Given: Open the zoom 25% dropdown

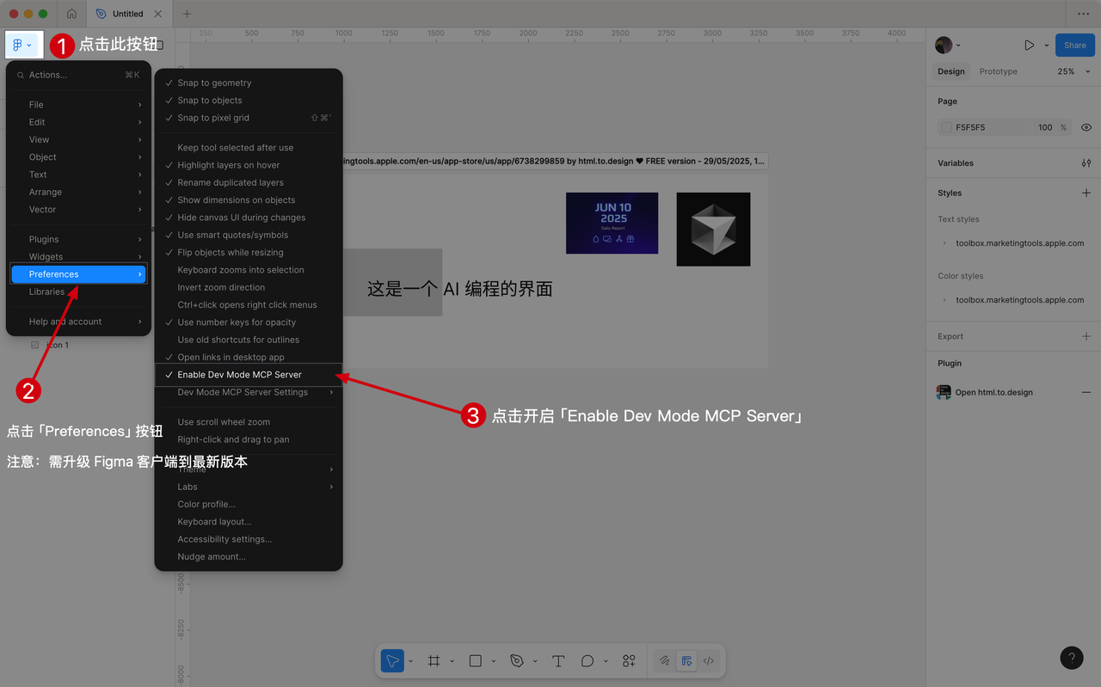Looking at the screenshot, I should click(1074, 71).
